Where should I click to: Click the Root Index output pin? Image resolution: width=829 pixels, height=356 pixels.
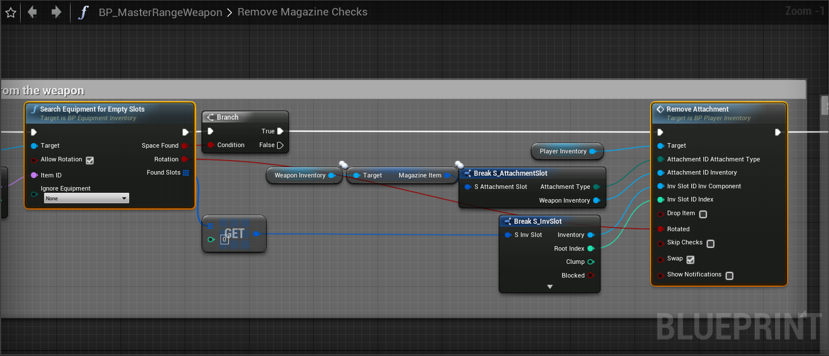point(591,248)
